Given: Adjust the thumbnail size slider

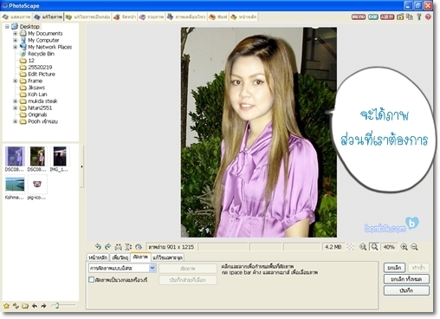Looking at the screenshot, I should pos(57,305).
